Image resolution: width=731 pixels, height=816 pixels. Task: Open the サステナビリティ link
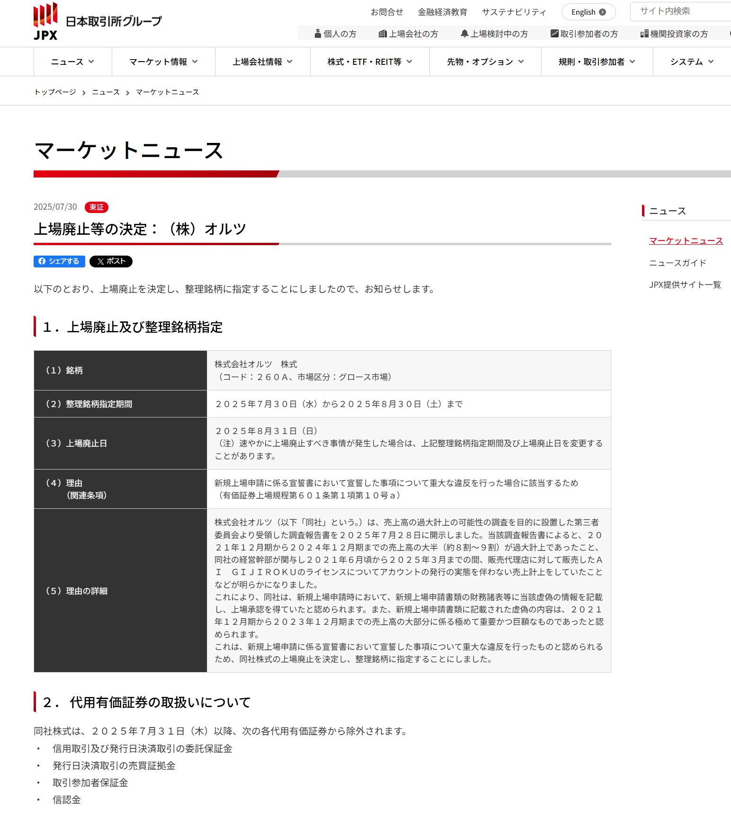click(514, 12)
